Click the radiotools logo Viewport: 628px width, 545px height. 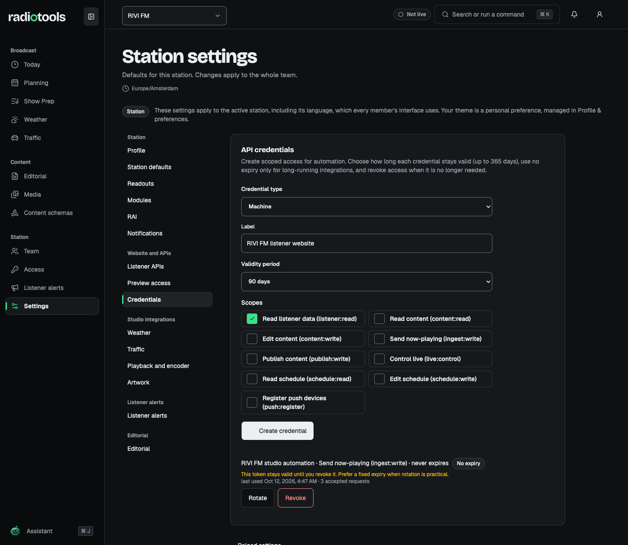37,17
